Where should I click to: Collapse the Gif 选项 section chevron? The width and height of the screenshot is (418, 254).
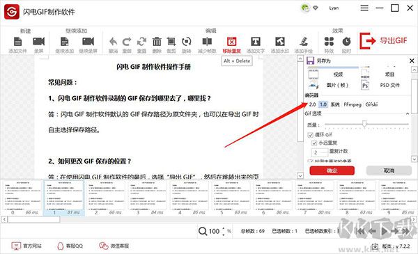pos(408,113)
